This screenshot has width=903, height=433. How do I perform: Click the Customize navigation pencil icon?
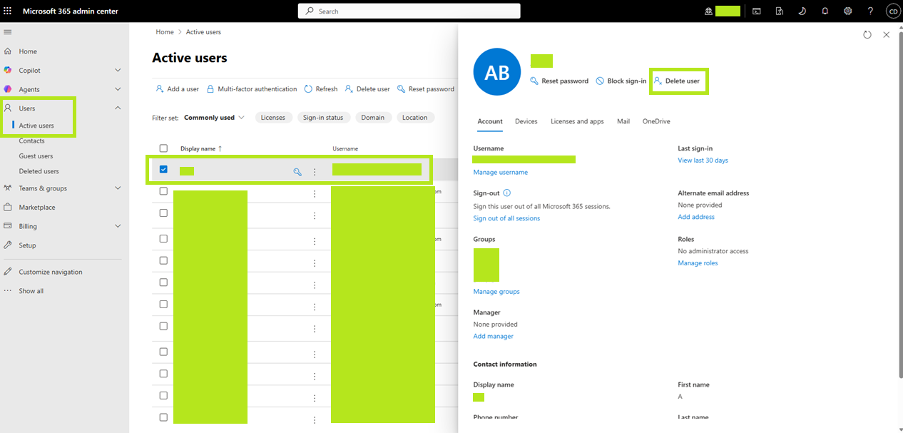pyautogui.click(x=8, y=272)
